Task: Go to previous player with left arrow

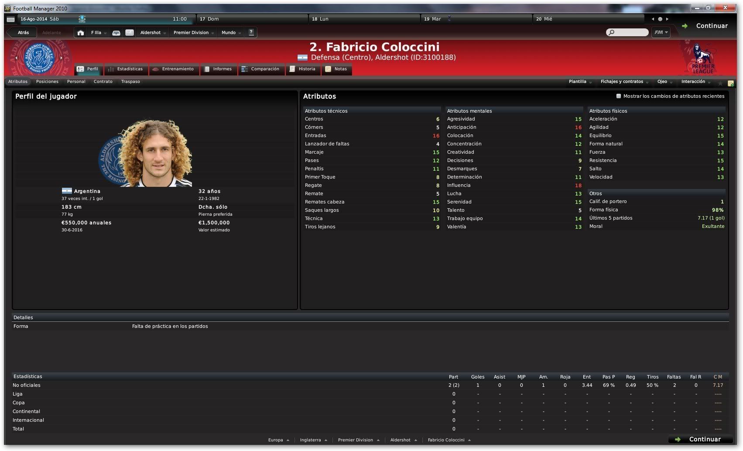Action: pos(16,58)
